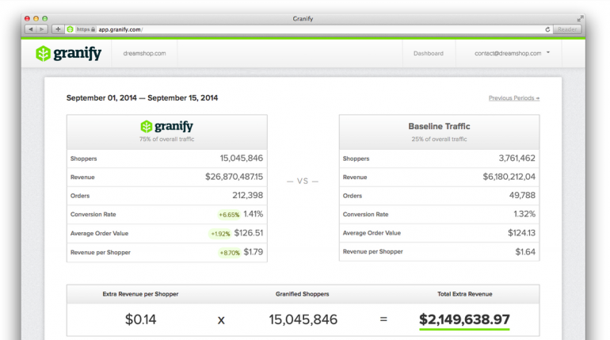610x340 pixels.
Task: Open the Dashboard menu item
Action: (x=429, y=54)
